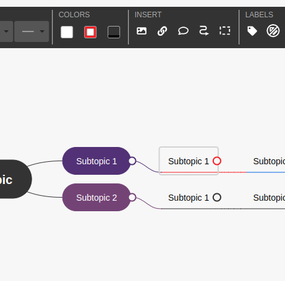Insert a hyperlink icon
This screenshot has width=285, height=281.
163,31
